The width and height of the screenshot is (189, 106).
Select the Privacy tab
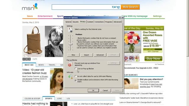83,21
